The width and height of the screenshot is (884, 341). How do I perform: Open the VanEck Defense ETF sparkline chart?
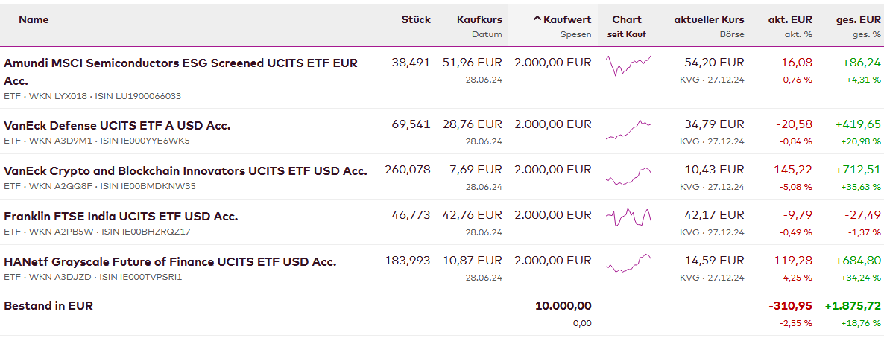[628, 130]
